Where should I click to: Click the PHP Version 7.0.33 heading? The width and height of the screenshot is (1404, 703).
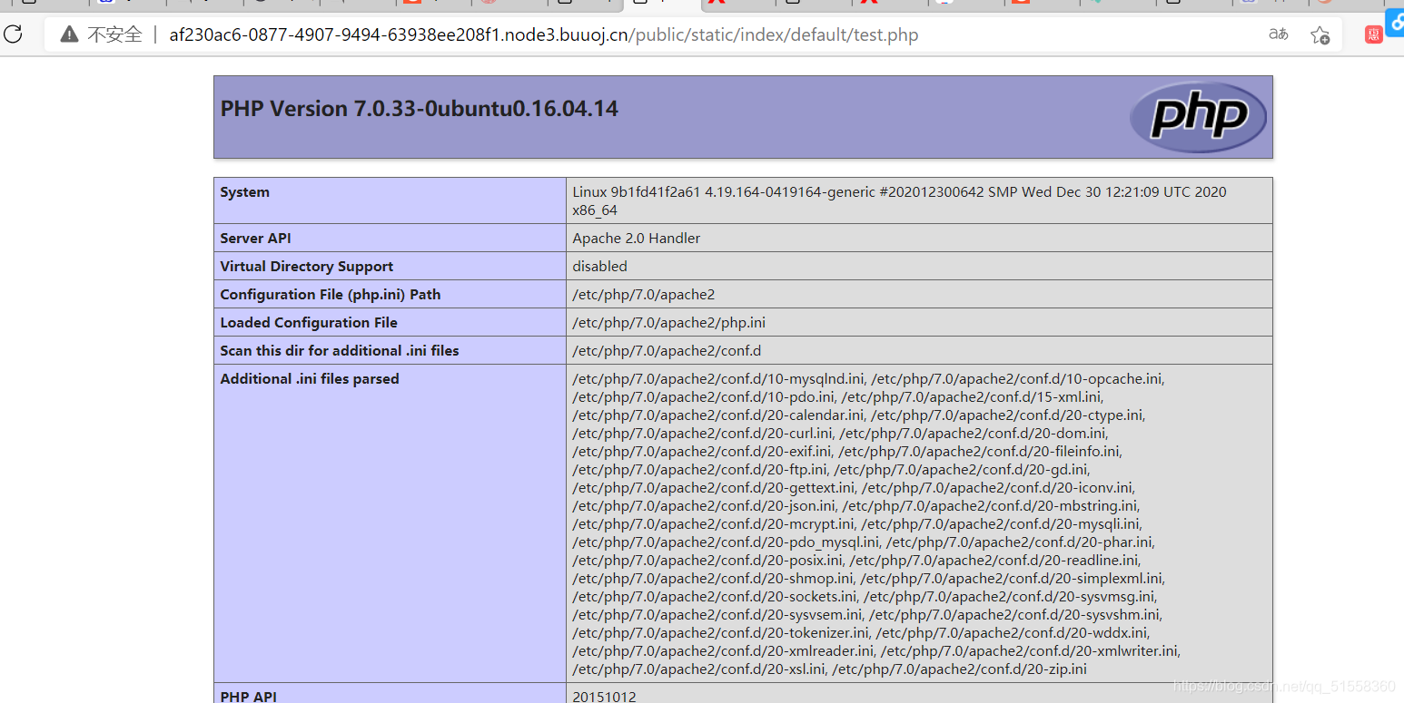coord(419,109)
